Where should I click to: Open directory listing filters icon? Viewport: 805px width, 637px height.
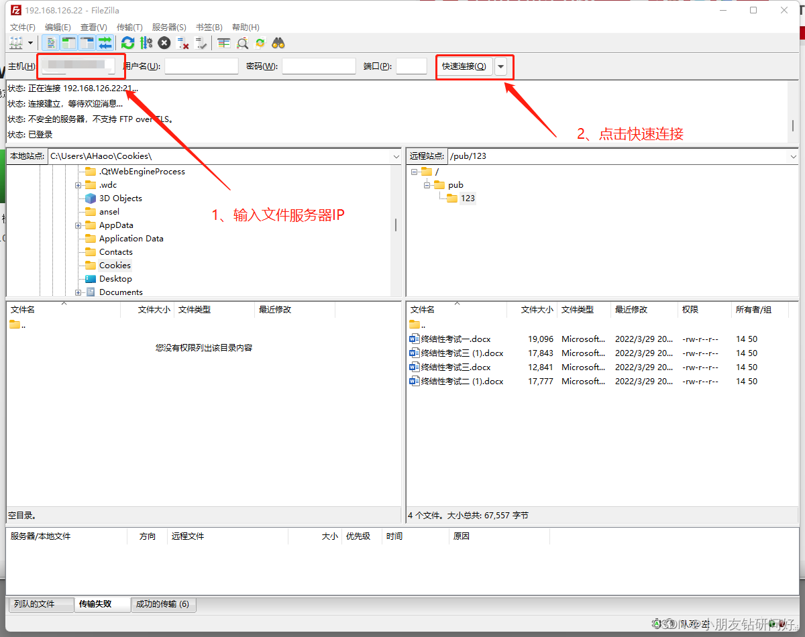[223, 43]
